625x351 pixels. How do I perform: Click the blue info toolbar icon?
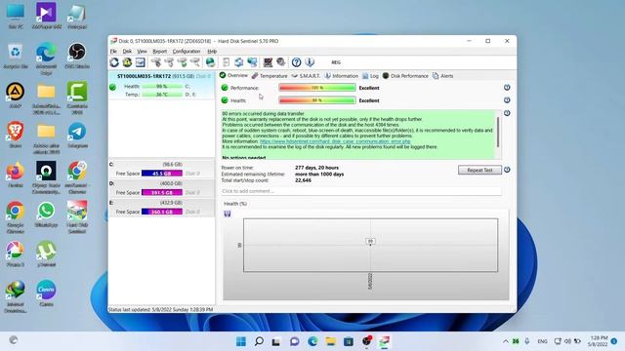click(310, 62)
